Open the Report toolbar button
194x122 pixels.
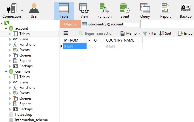(x=165, y=11)
